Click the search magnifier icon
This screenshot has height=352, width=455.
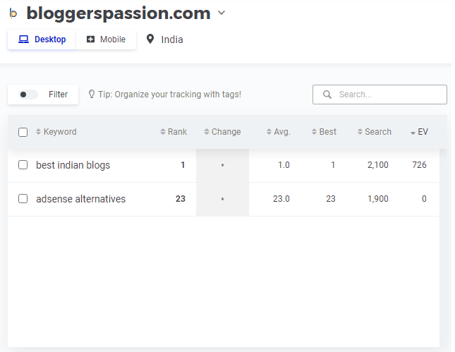pyautogui.click(x=327, y=95)
